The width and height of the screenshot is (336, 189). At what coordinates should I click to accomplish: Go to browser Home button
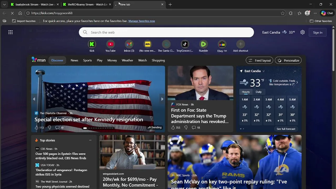[20, 13]
